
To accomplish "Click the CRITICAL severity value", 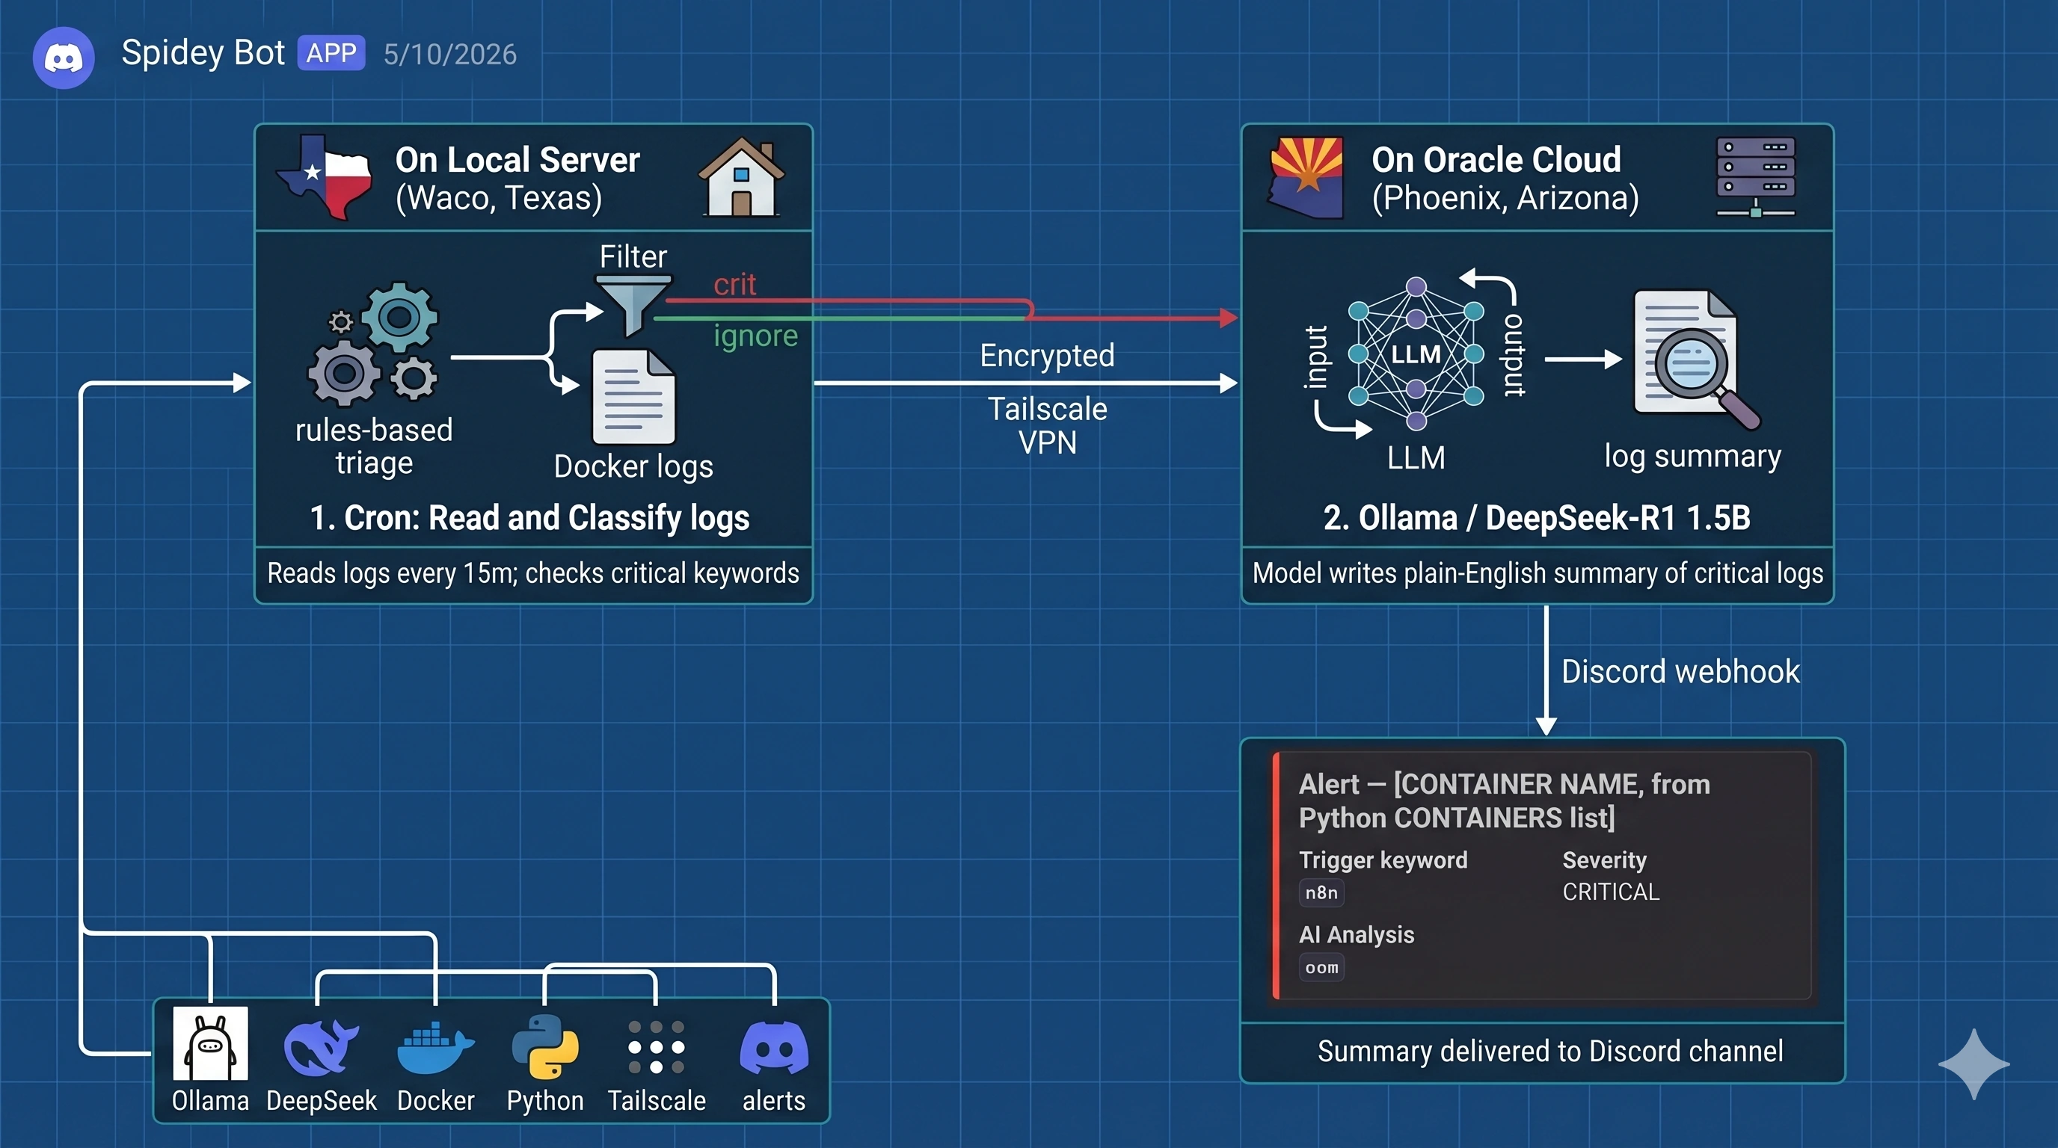I will (x=1611, y=892).
